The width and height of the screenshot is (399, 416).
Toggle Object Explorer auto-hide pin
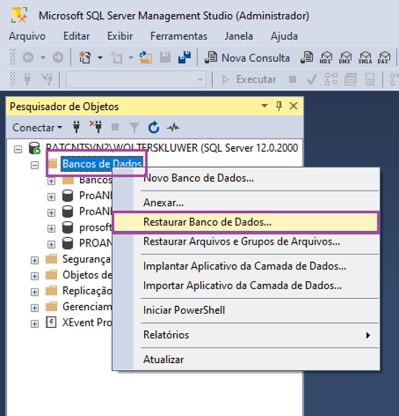tap(279, 106)
